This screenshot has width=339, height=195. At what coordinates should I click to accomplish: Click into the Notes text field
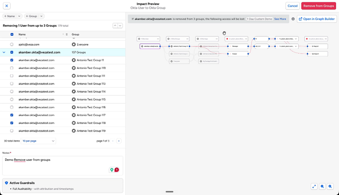pyautogui.click(x=63, y=166)
